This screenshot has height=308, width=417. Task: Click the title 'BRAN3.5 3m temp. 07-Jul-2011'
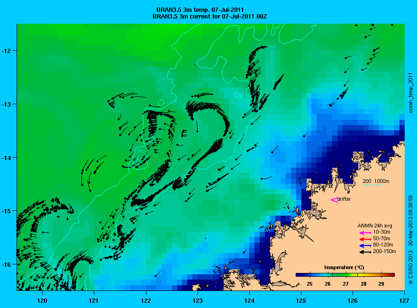200,10
